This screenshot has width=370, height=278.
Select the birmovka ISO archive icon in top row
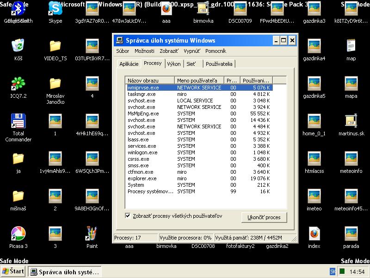pos(203,9)
